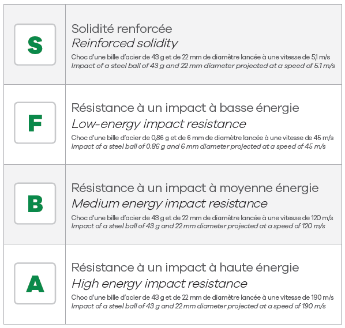Click 'High energy impact resistance' title

click(x=159, y=284)
